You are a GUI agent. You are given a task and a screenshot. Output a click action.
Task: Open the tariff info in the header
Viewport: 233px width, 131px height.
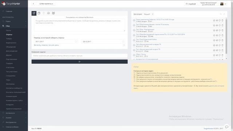click(208, 4)
